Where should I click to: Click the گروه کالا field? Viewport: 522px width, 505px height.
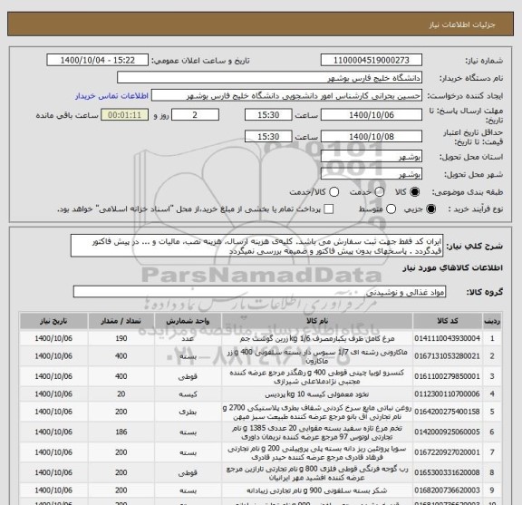[259, 292]
